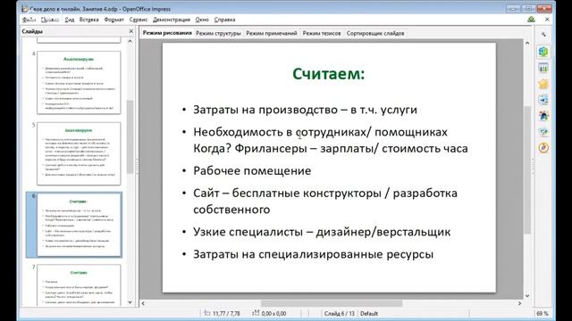This screenshot has width=572, height=321.
Task: Switch to Режим рисования tab
Action: click(167, 33)
